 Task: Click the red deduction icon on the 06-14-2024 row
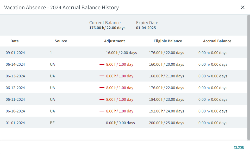pyautogui.click(x=102, y=64)
